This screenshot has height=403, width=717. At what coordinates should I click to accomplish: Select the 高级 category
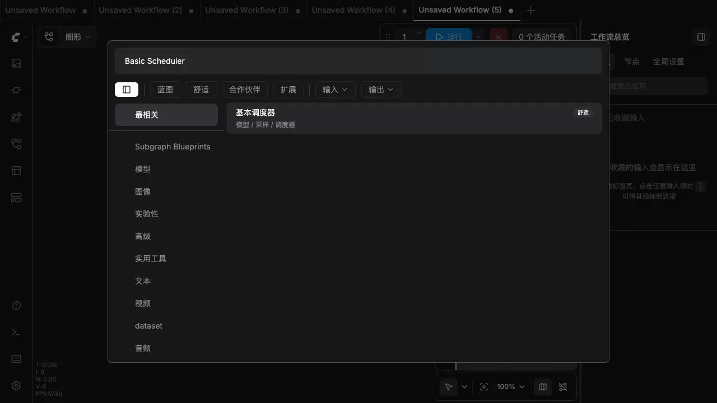[166, 236]
